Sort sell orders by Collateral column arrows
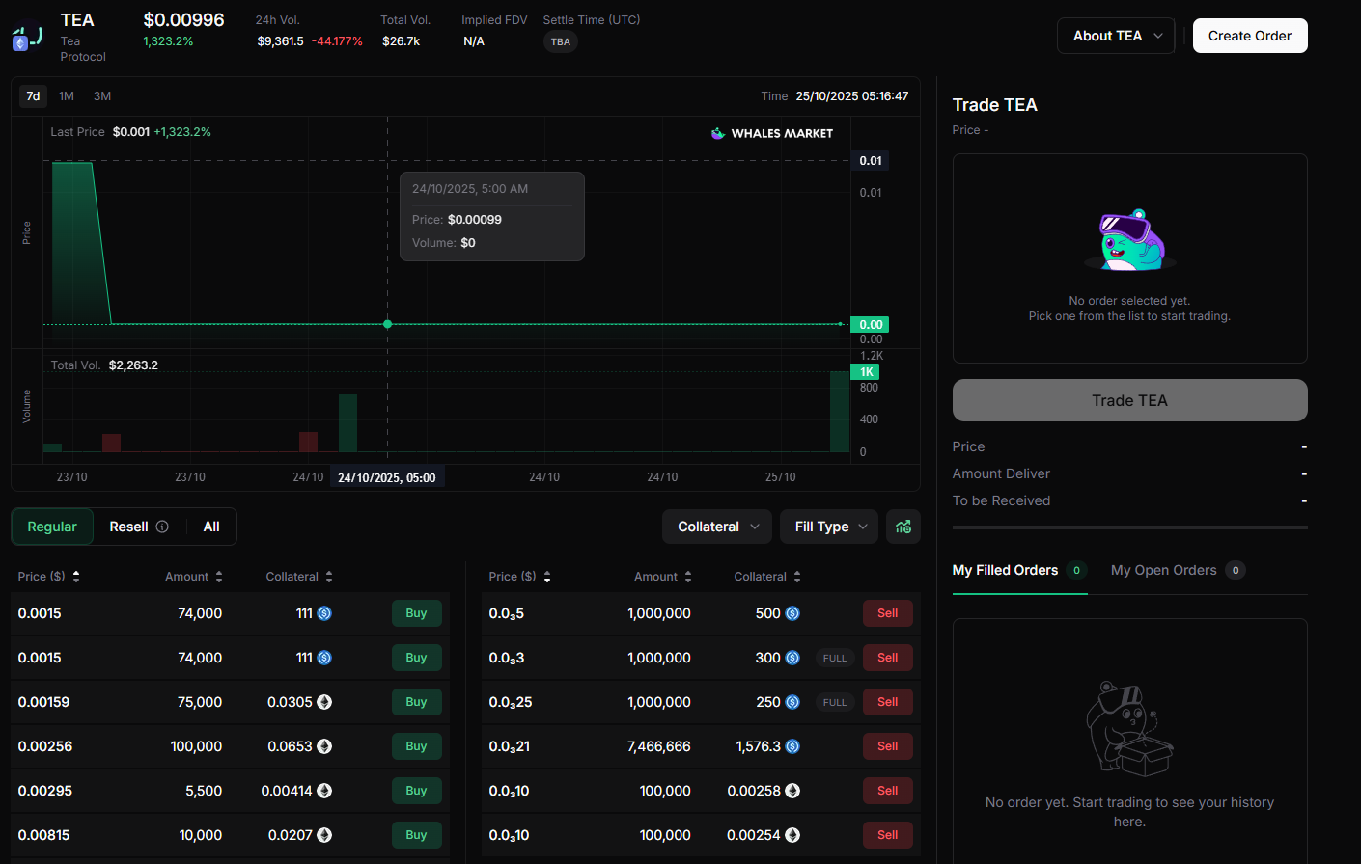 point(797,577)
